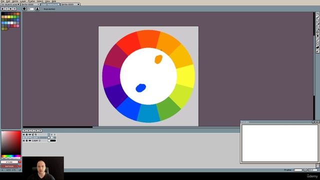Go to next frame in timeline
Screen dimensions: 320x180
pyautogui.click(x=36, y=130)
